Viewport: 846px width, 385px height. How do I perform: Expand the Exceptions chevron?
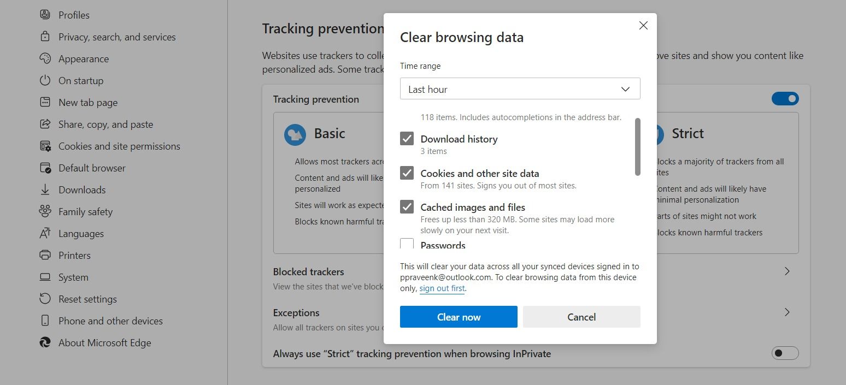787,312
